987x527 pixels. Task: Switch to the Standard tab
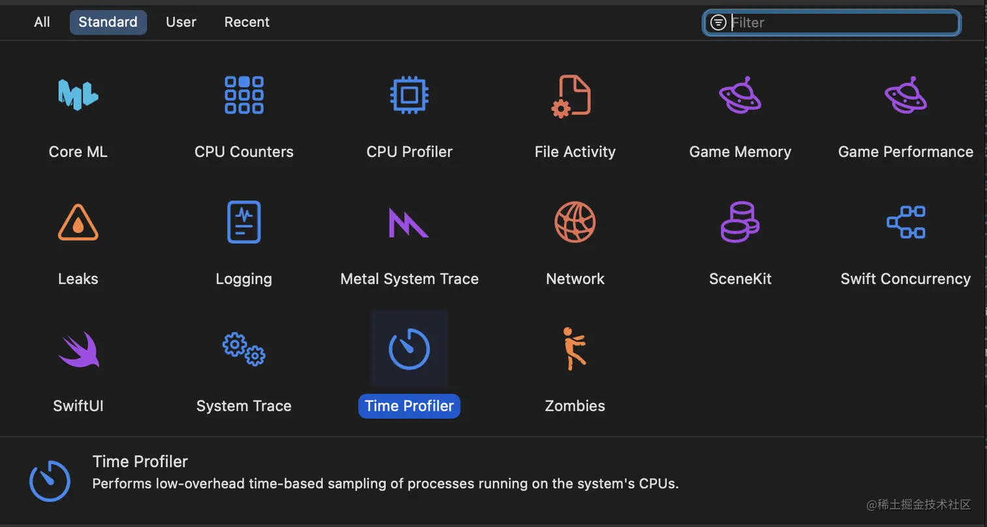tap(108, 22)
